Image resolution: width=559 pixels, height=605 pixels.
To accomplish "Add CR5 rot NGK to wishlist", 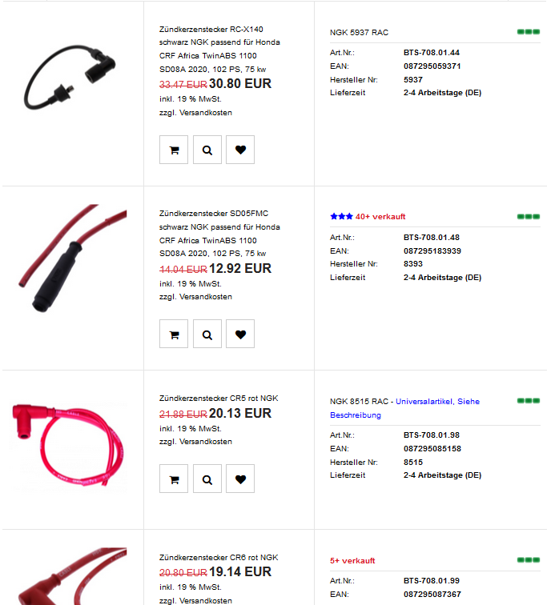I will tap(240, 479).
